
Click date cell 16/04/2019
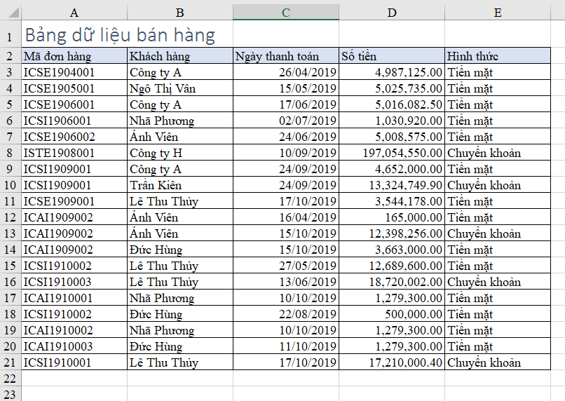click(286, 217)
